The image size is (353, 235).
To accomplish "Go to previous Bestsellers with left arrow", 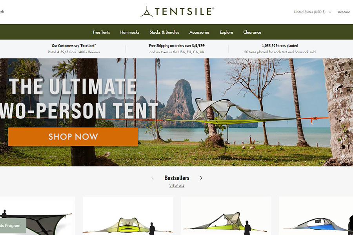I will [x=153, y=178].
